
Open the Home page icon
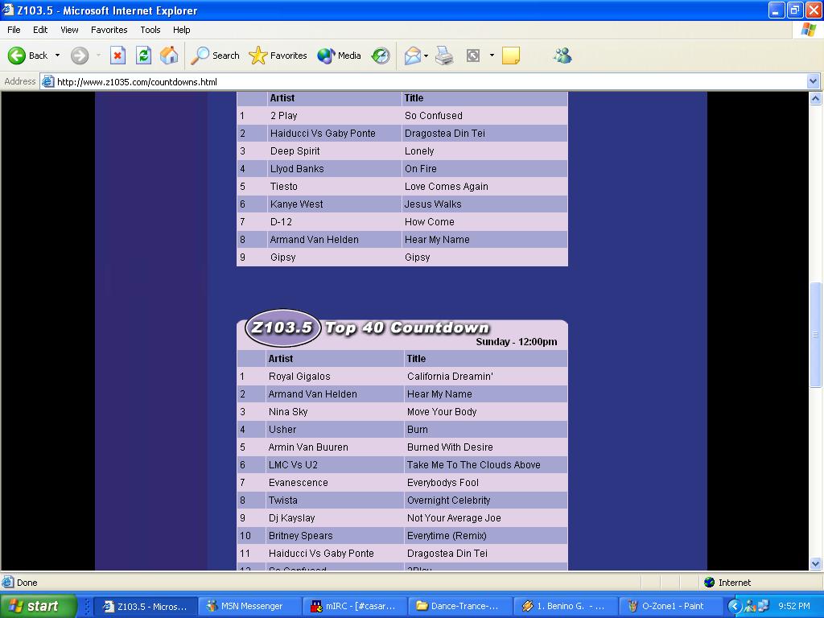pyautogui.click(x=169, y=56)
